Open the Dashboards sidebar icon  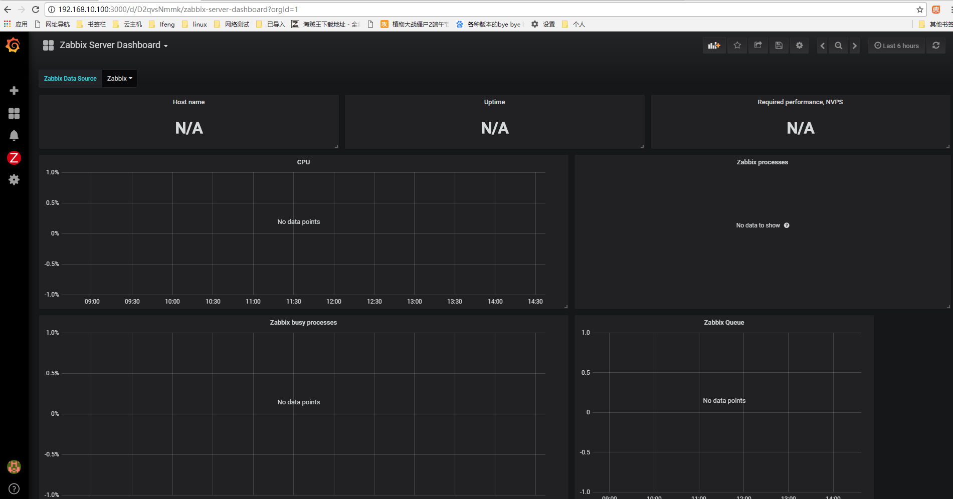(14, 114)
